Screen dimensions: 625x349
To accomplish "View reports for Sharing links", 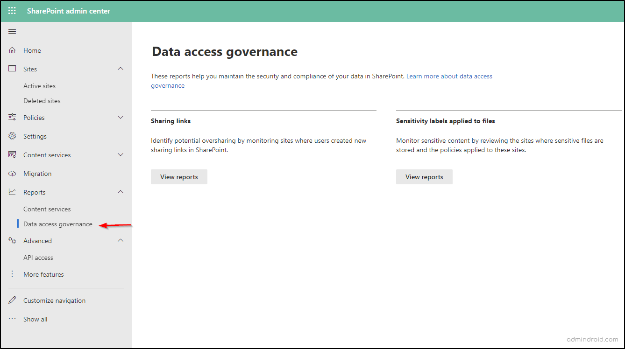I will (x=179, y=177).
